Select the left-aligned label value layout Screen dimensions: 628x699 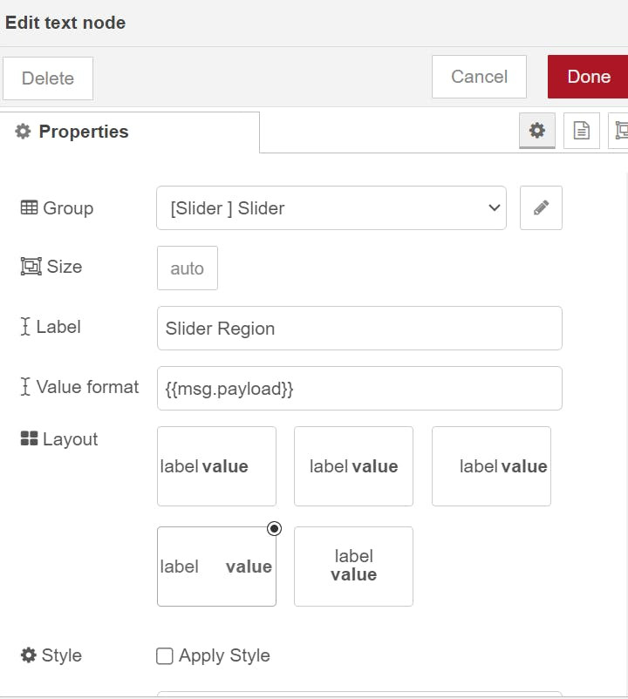pos(216,466)
